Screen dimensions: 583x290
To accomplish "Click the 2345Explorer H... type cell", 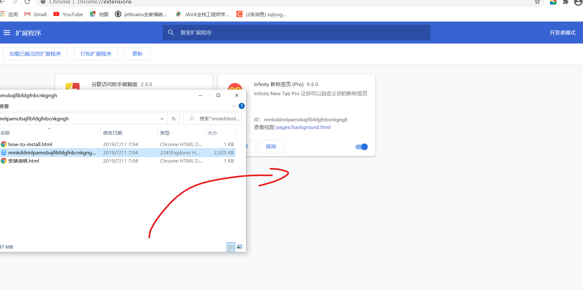I will pyautogui.click(x=180, y=152).
